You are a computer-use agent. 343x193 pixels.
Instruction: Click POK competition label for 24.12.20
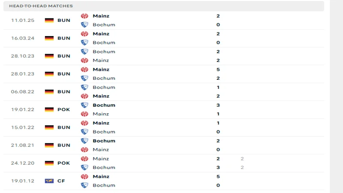[x=63, y=163]
